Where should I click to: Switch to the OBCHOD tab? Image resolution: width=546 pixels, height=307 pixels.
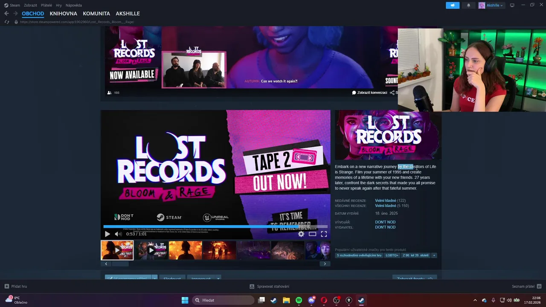coord(33,14)
